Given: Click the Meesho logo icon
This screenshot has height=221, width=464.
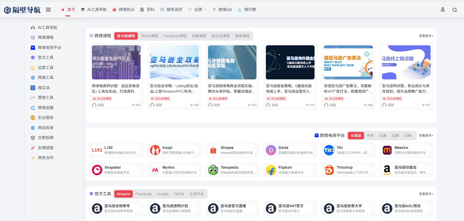Looking at the screenshot, I should (387, 150).
